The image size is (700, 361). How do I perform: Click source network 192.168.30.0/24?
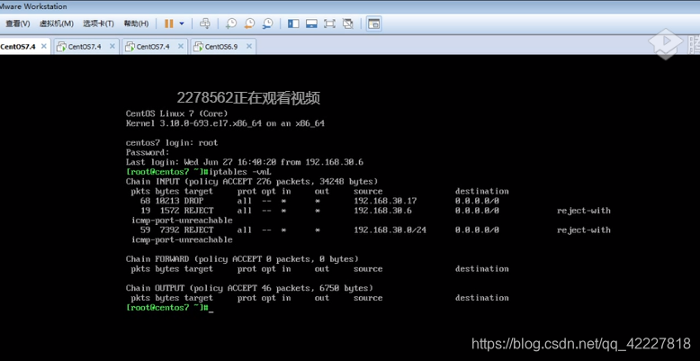click(390, 230)
